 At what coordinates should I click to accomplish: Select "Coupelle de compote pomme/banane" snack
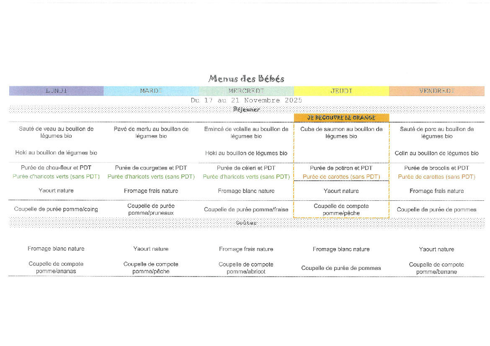pos(436,268)
